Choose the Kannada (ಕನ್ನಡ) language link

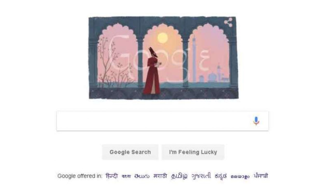[x=221, y=176]
